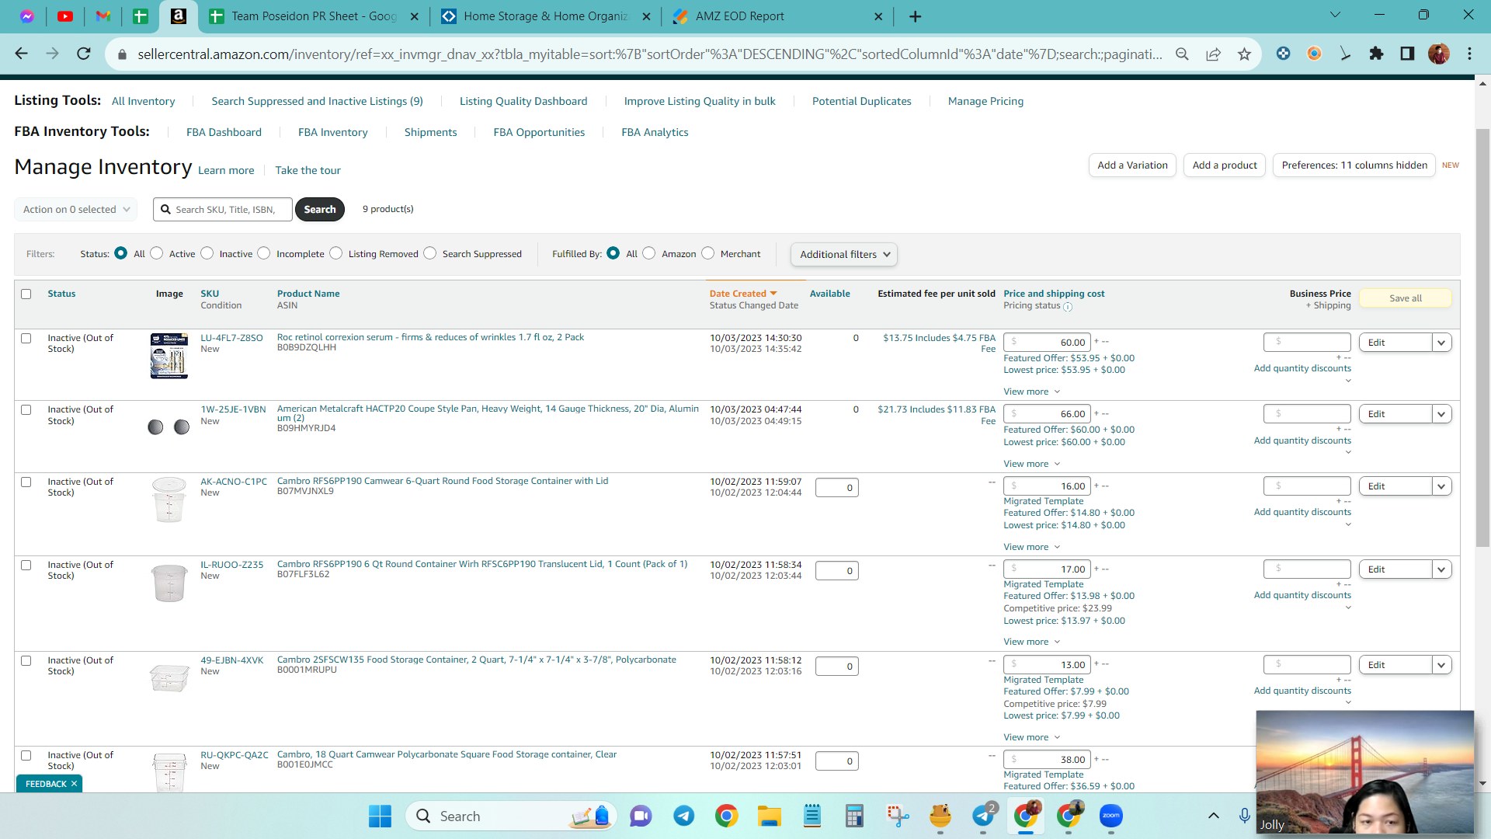Open the Chrome profile avatar
The image size is (1491, 839).
coord(1438,54)
